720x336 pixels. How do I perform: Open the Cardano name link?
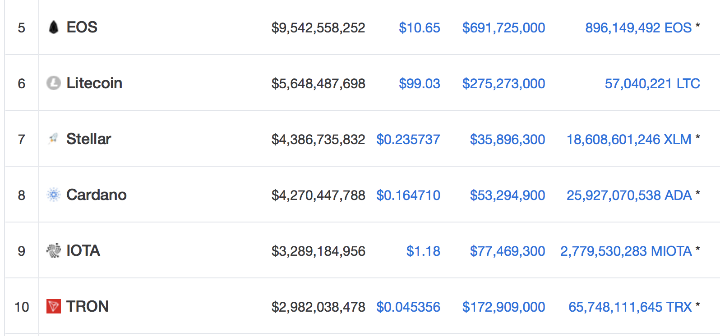click(97, 195)
